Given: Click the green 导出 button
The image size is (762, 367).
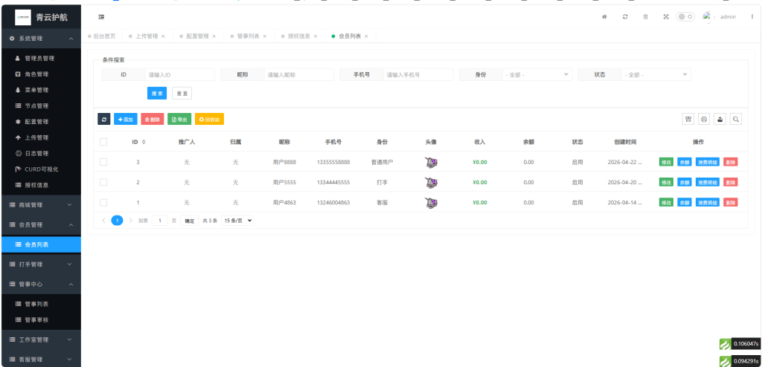Looking at the screenshot, I should click(179, 119).
